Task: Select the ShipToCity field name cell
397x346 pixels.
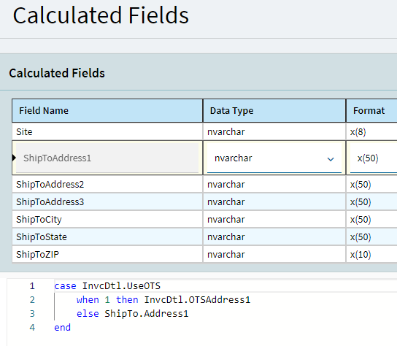Action: point(107,219)
